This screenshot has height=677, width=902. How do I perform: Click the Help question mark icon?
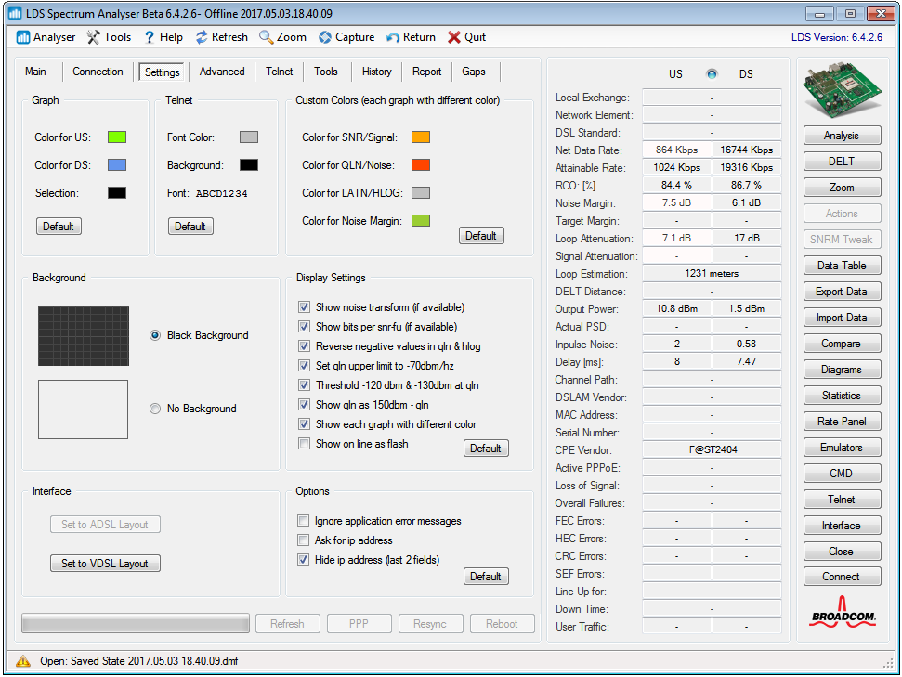point(149,37)
